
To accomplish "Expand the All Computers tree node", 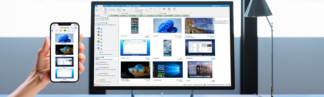I will 95,19.
